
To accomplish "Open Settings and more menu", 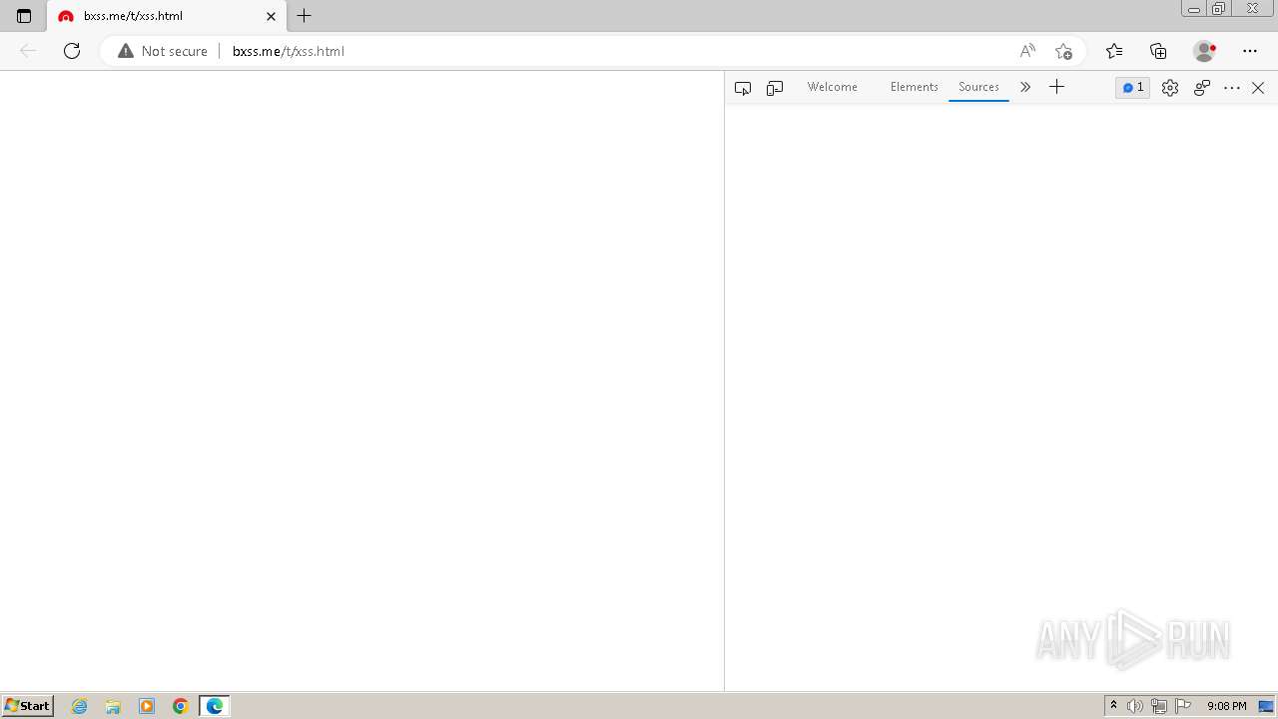I will (x=1250, y=51).
